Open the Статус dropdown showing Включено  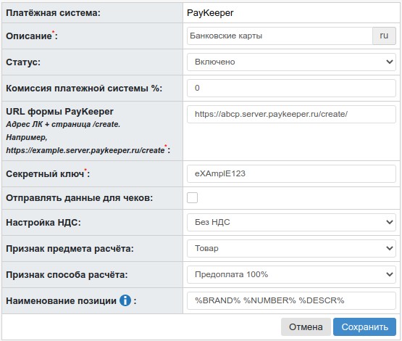click(x=291, y=62)
